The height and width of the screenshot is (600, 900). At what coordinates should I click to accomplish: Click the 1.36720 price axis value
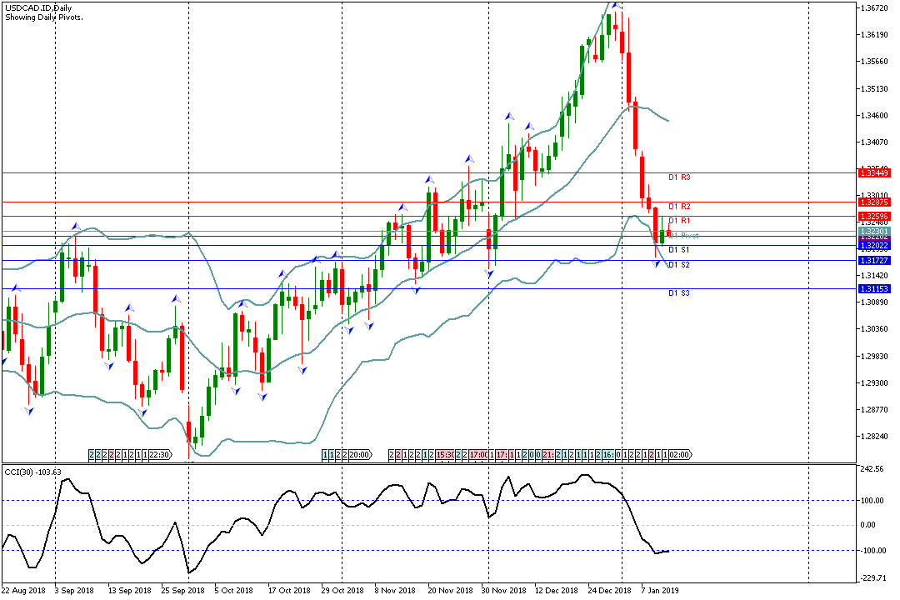click(874, 8)
